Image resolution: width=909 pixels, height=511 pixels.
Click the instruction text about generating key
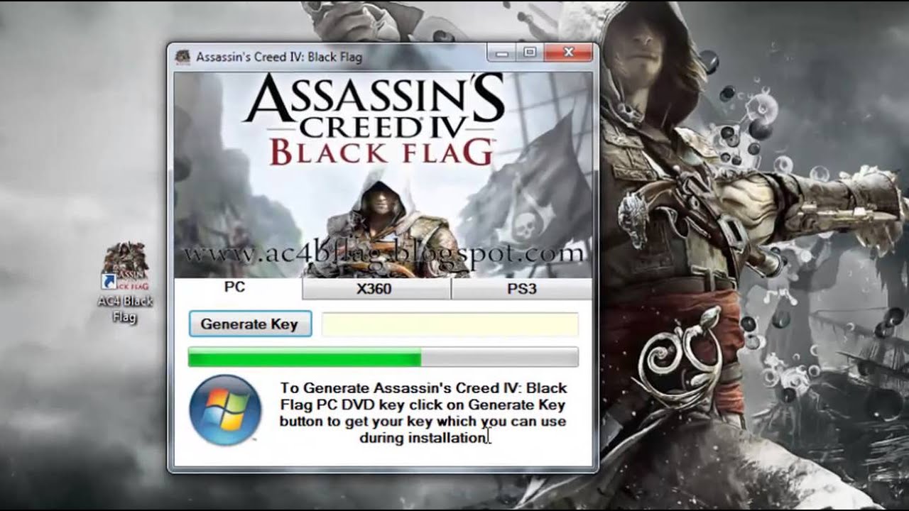coord(423,413)
